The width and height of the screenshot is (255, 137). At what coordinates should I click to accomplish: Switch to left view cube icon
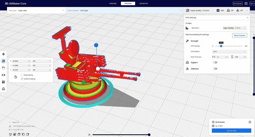click(x=23, y=134)
